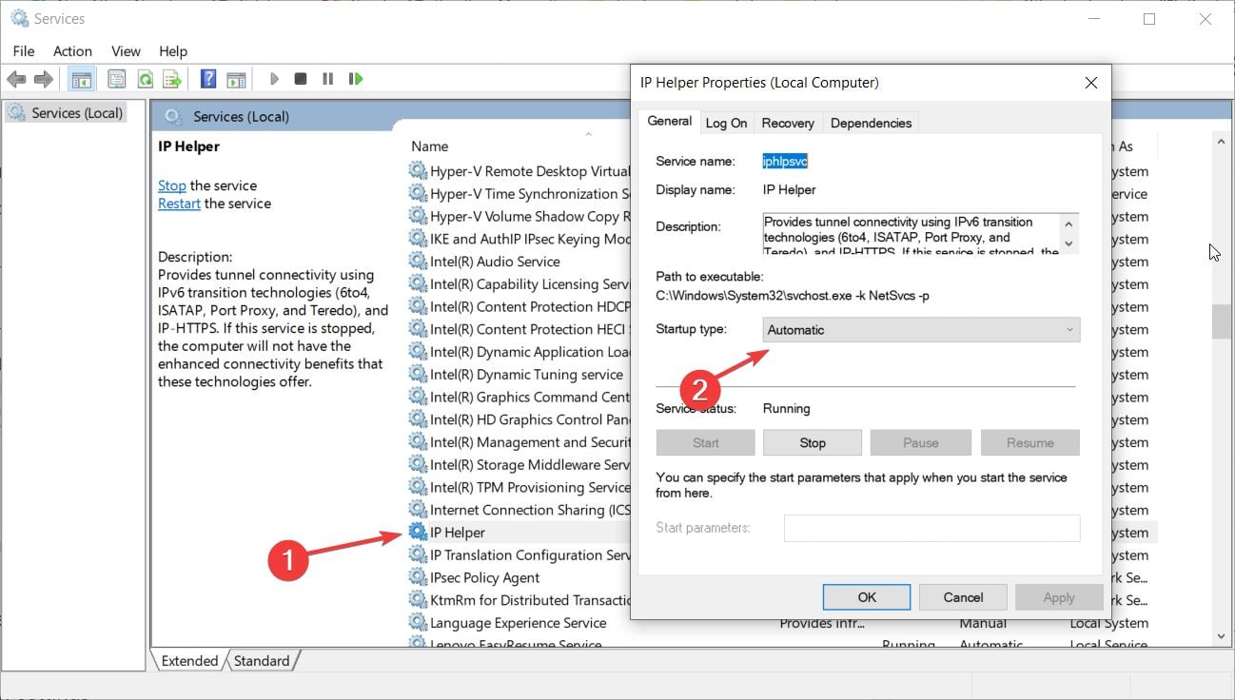
Task: Click gear icon for Hyper-V Volume Shadow Copy
Action: (418, 216)
